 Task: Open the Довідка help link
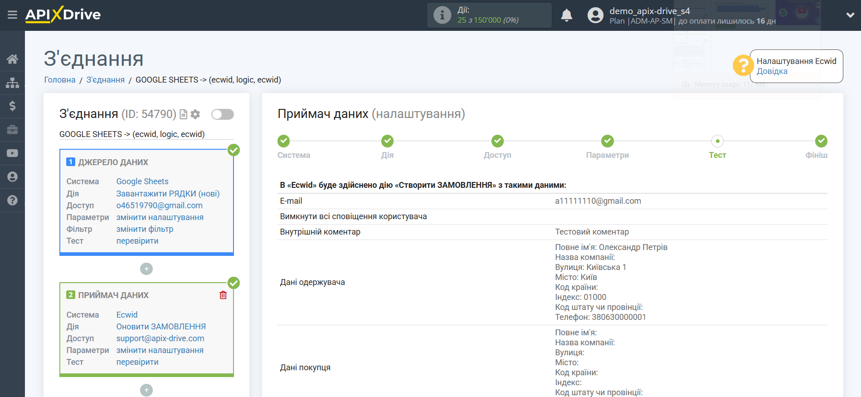point(772,71)
